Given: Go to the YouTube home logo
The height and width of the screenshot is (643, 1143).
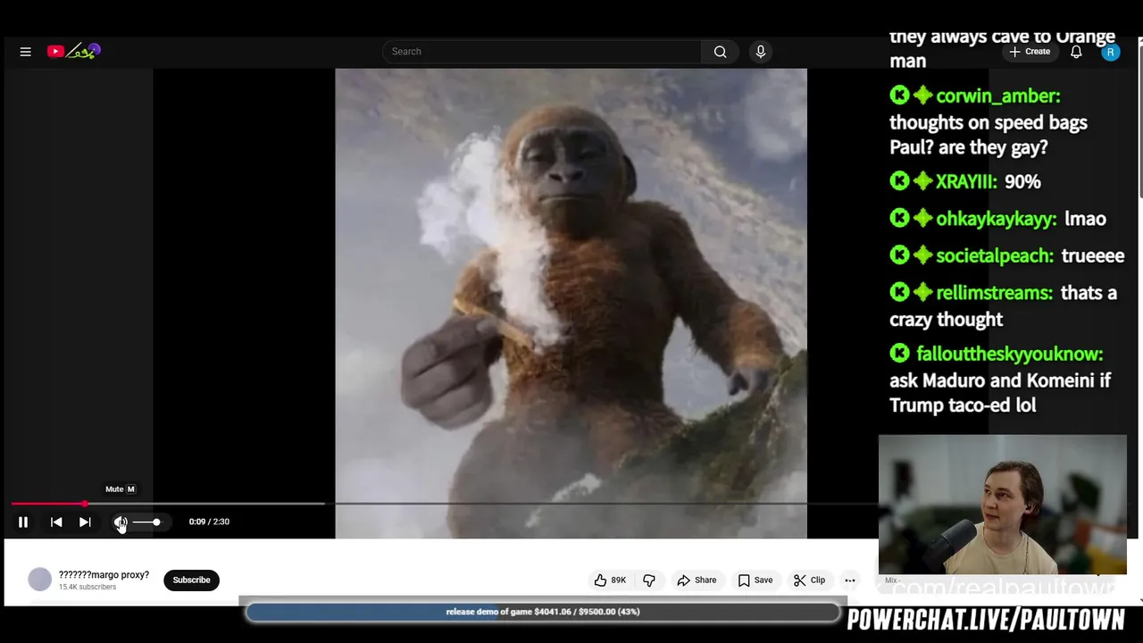Looking at the screenshot, I should coord(73,52).
